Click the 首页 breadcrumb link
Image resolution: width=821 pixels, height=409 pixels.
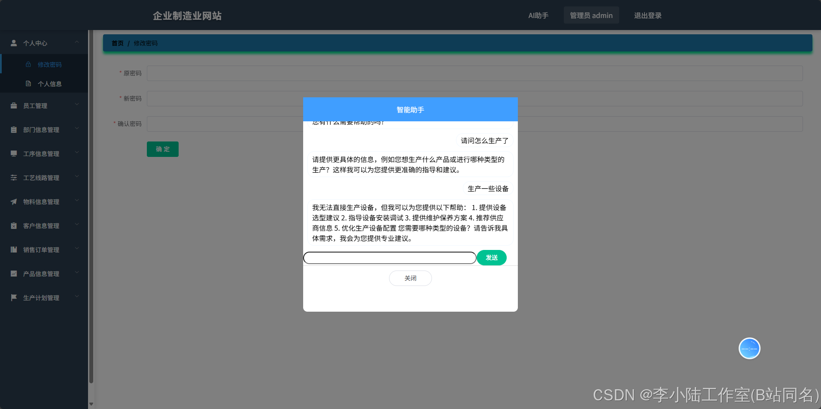coord(117,43)
